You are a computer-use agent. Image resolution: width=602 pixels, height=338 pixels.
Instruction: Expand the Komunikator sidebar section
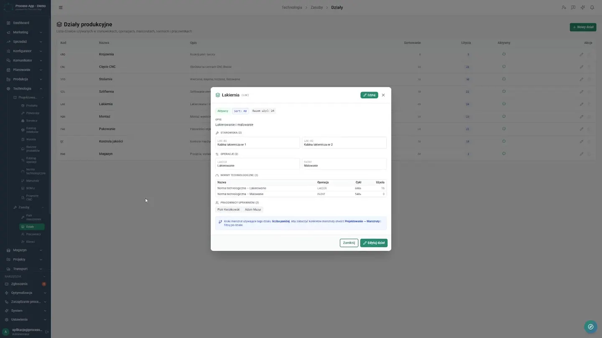point(25,61)
